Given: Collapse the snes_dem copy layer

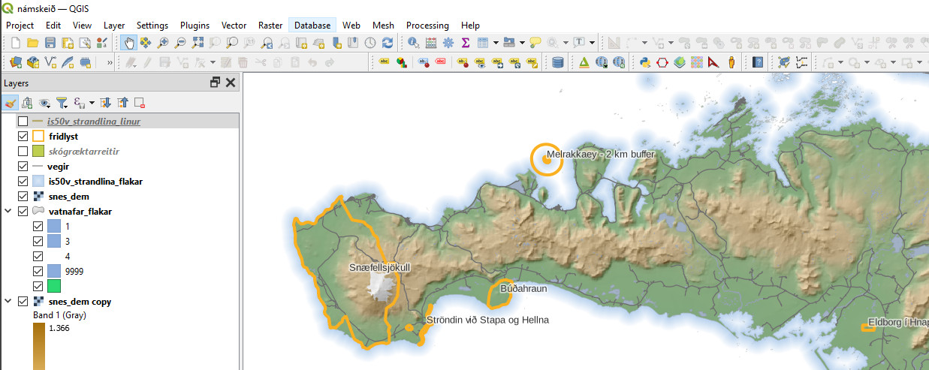Looking at the screenshot, I should click(8, 302).
